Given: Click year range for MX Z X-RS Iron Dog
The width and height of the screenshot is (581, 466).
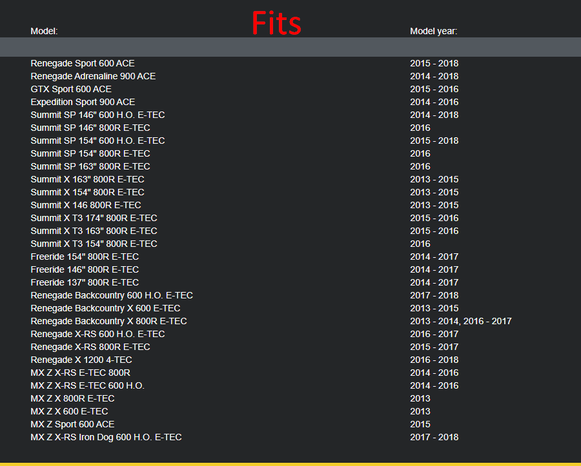Looking at the screenshot, I should (x=434, y=438).
